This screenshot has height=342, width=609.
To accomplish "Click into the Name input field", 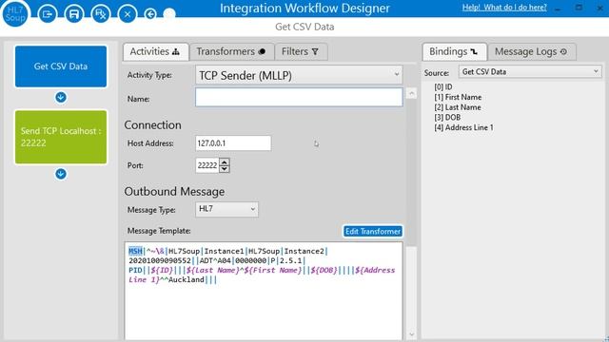I will point(299,97).
